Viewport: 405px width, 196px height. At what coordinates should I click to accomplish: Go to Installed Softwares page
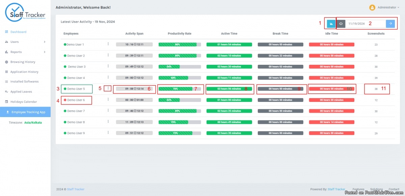point(24,82)
